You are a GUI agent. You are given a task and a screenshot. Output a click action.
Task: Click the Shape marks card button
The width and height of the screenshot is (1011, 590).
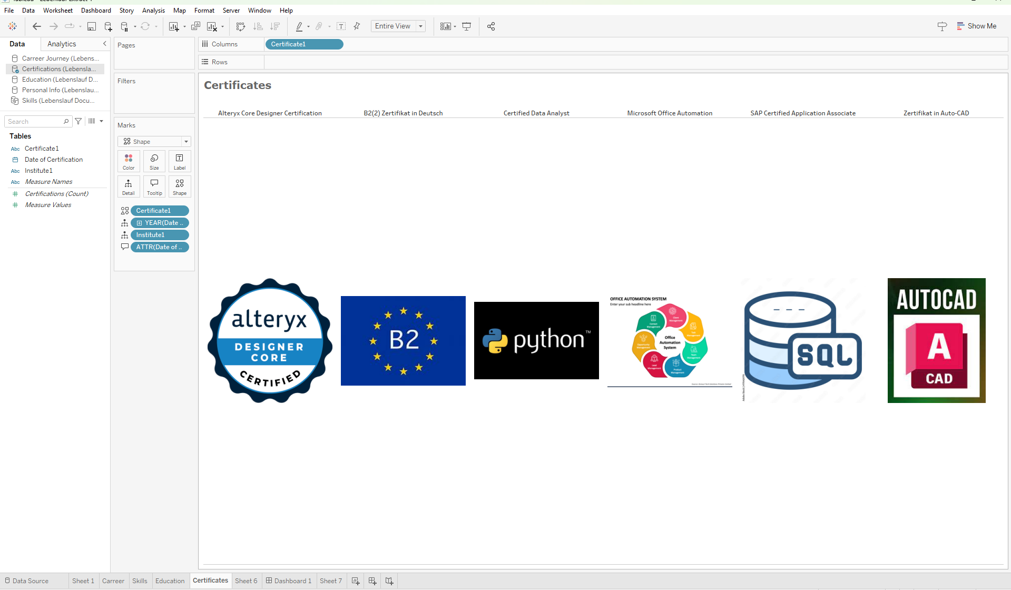[180, 186]
